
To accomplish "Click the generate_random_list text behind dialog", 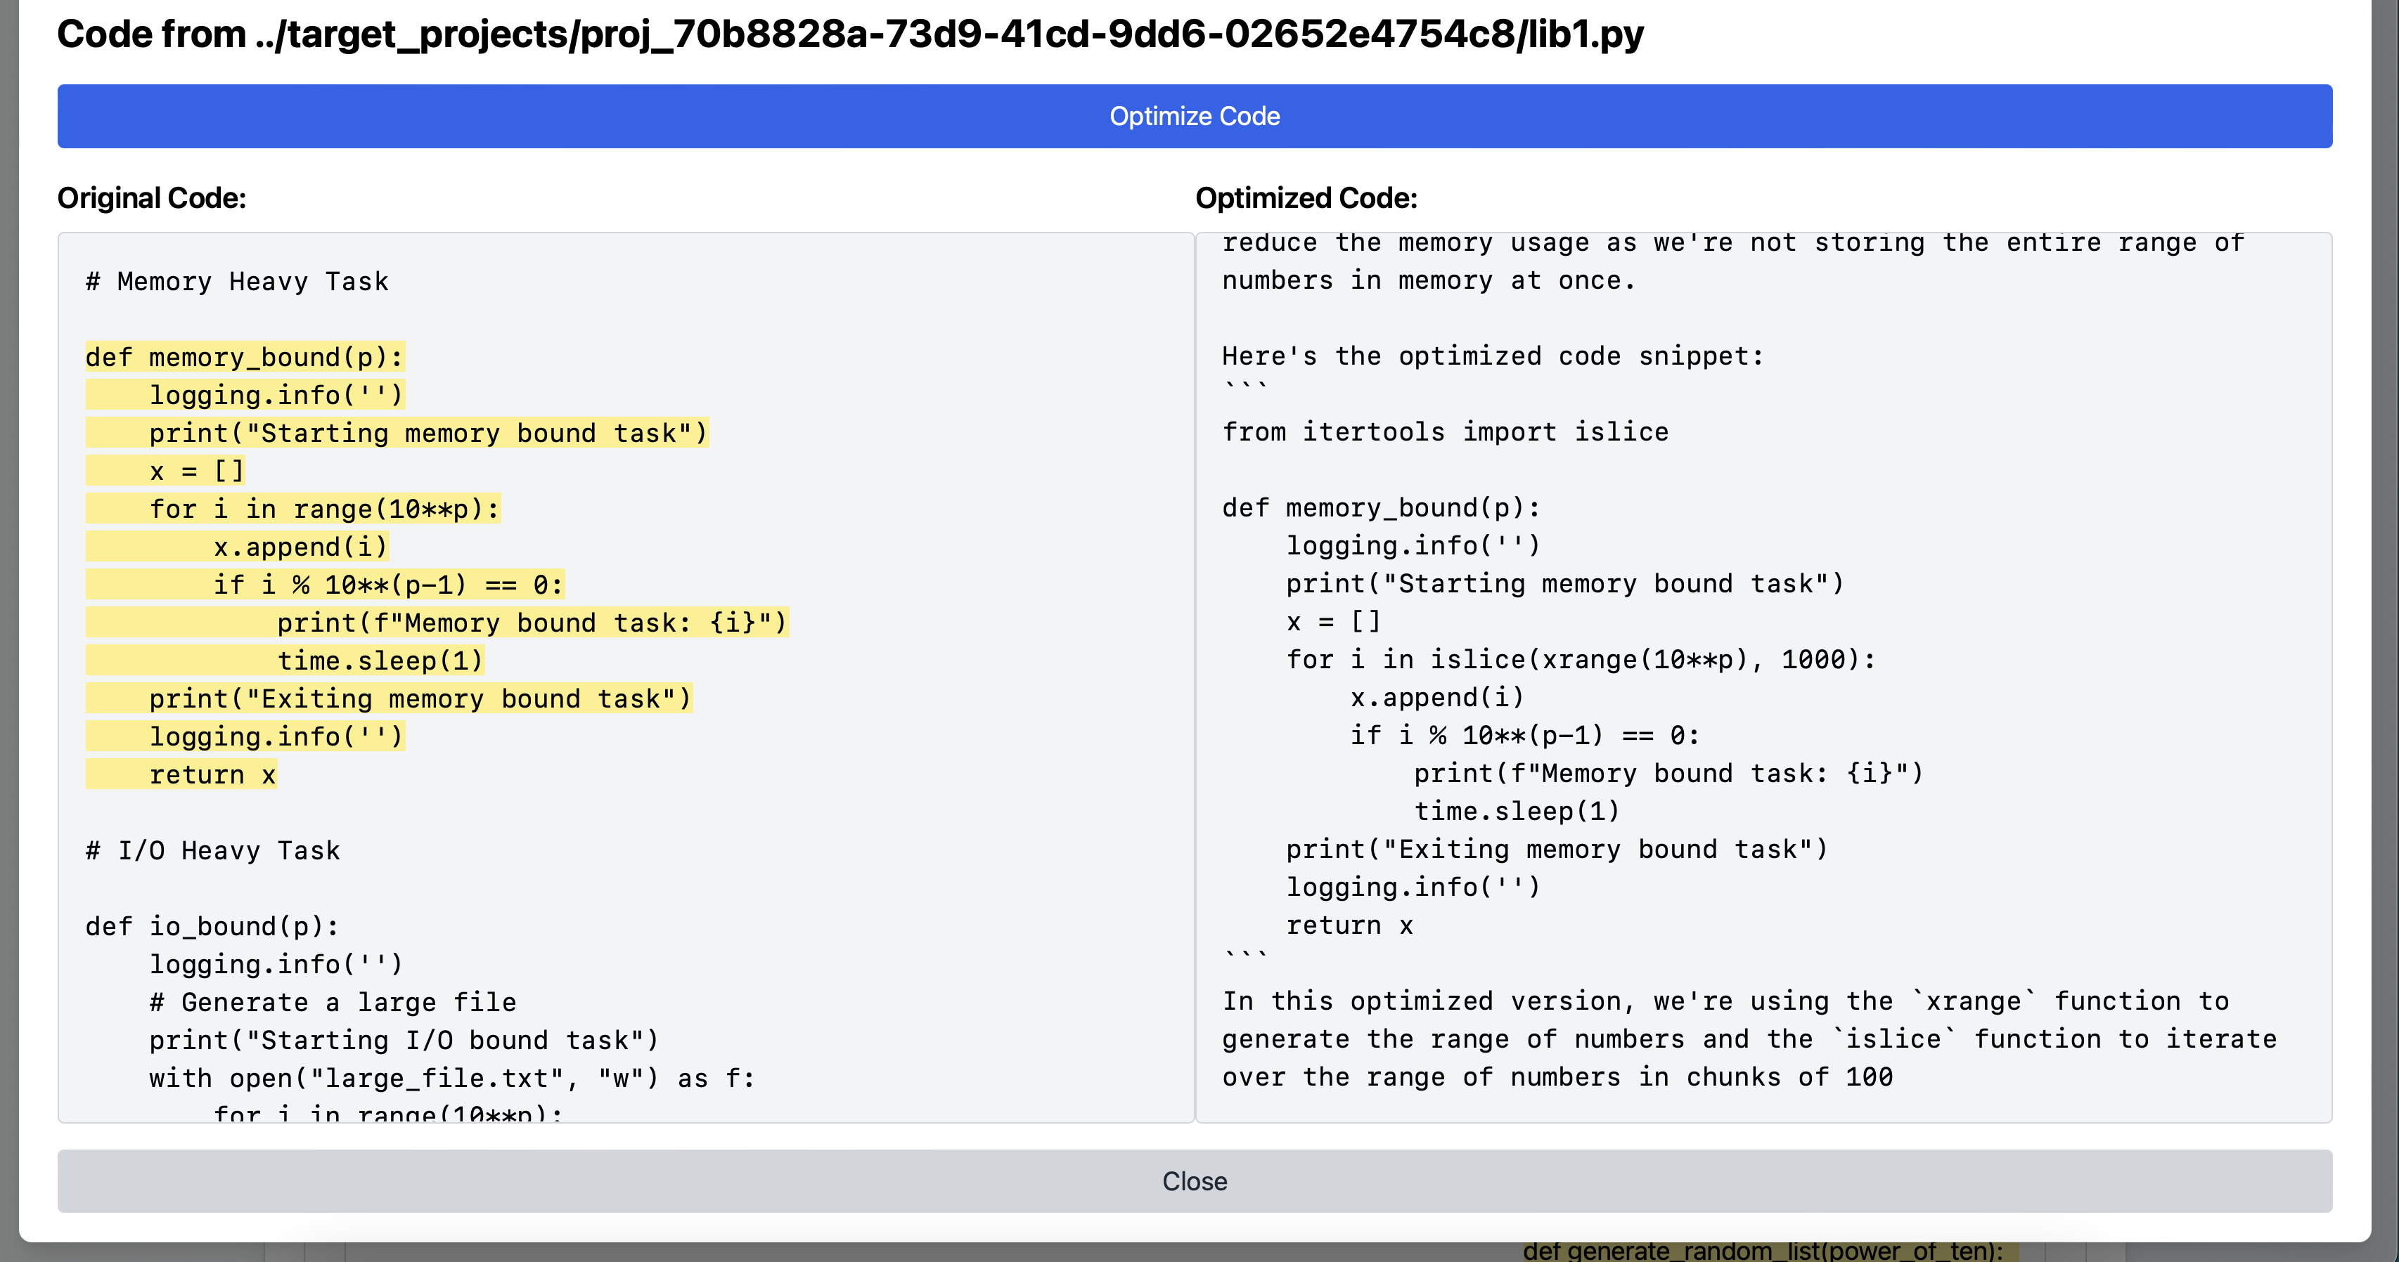I will point(1763,1251).
